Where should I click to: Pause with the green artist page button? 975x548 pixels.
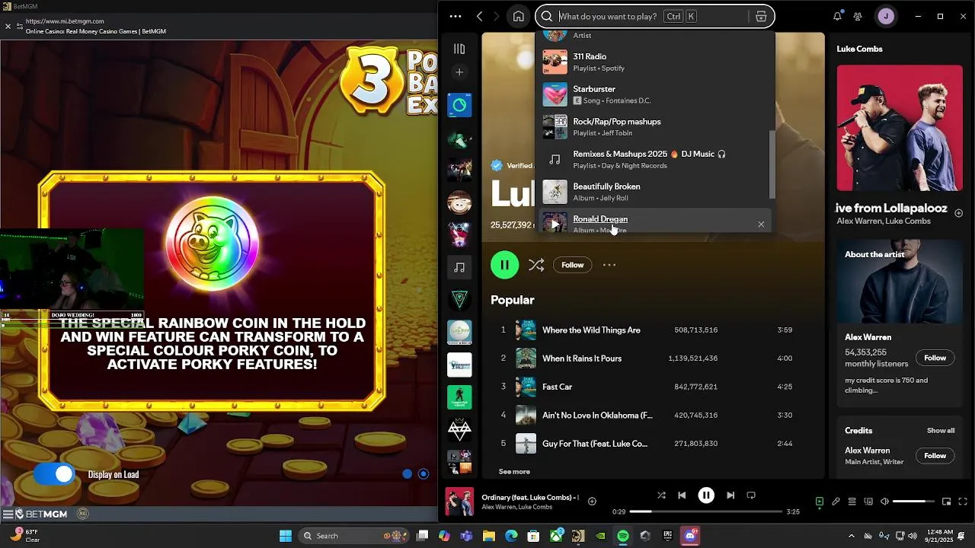pyautogui.click(x=504, y=265)
